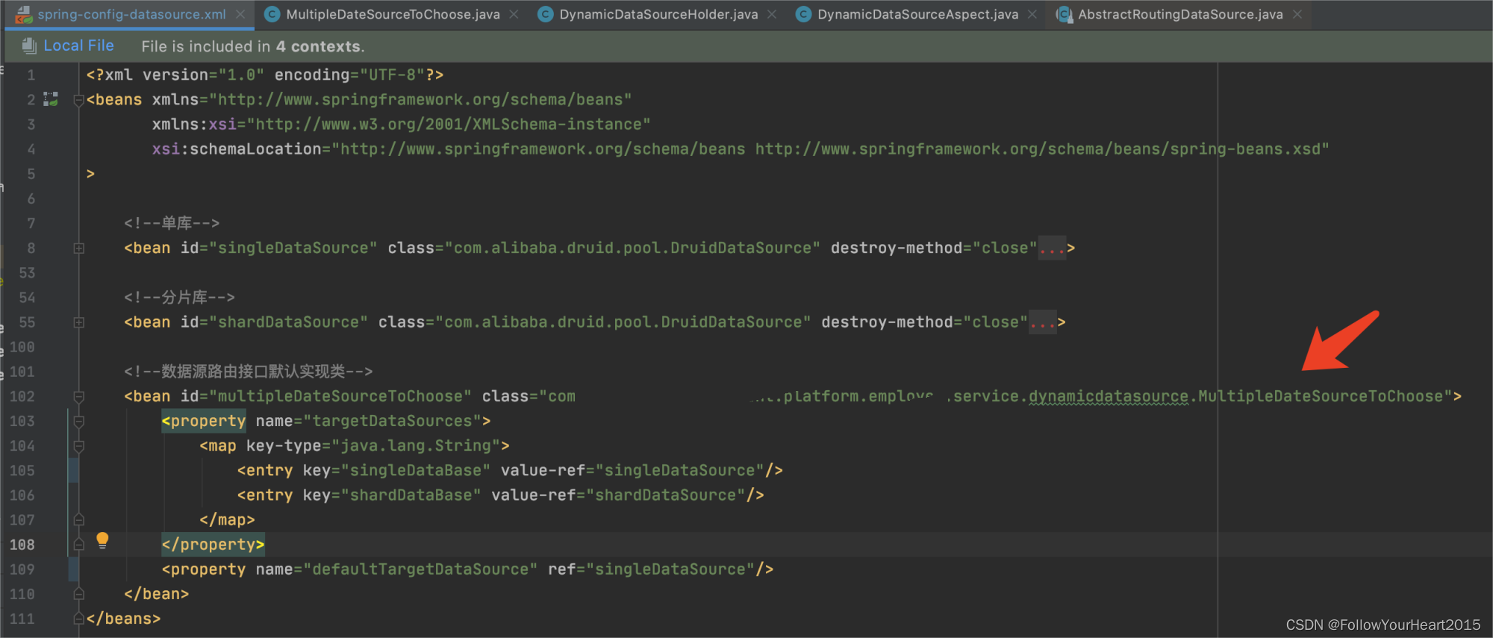Expand folded ellipsis in shardDataSource bean

[1043, 323]
